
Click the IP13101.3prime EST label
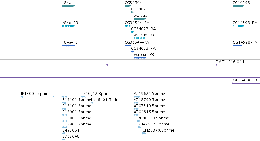point(76,106)
